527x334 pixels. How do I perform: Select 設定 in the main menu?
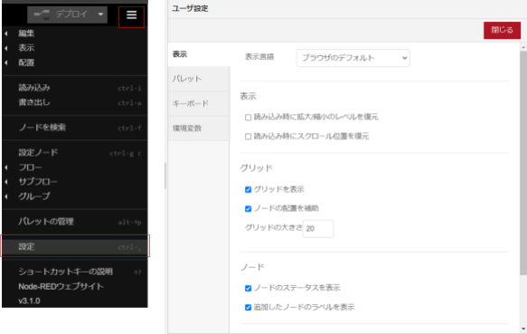coord(75,247)
